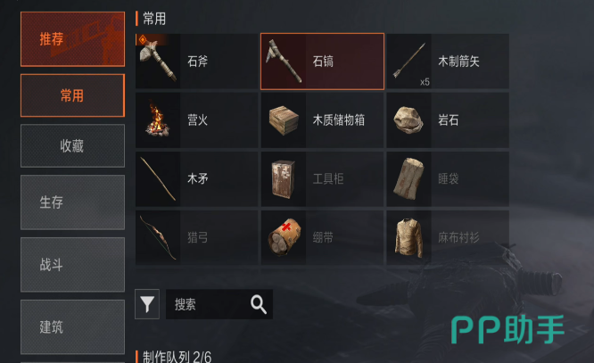Open the Combat (战斗) category
Screen dimensions: 594x363
click(x=72, y=265)
